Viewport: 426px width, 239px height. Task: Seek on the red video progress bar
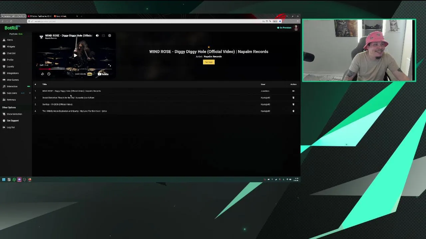click(x=76, y=69)
